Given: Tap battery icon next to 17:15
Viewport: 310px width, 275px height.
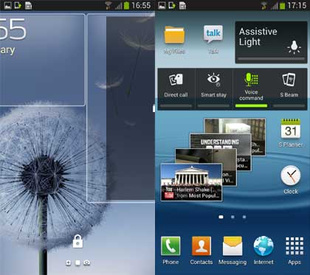Looking at the screenshot, I should tap(283, 5).
